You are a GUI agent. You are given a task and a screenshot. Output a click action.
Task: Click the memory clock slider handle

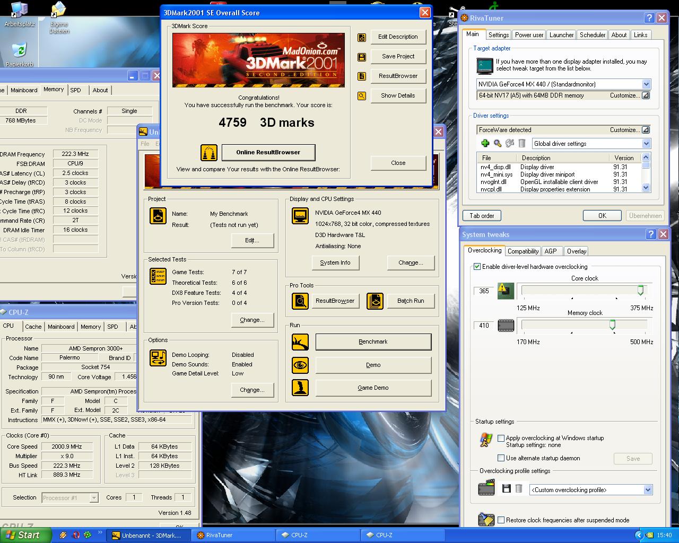pyautogui.click(x=612, y=325)
